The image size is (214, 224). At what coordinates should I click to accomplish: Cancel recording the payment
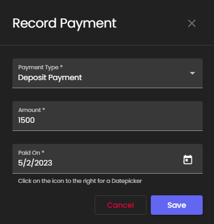tap(121, 205)
